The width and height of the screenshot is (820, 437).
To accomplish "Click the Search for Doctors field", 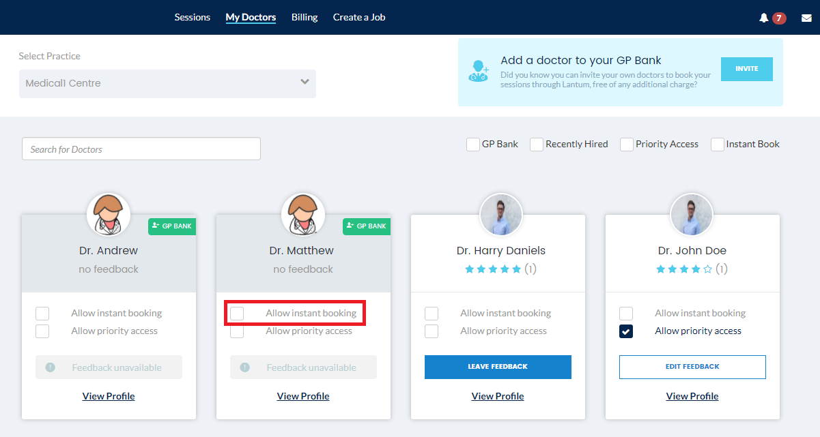I will 141,149.
